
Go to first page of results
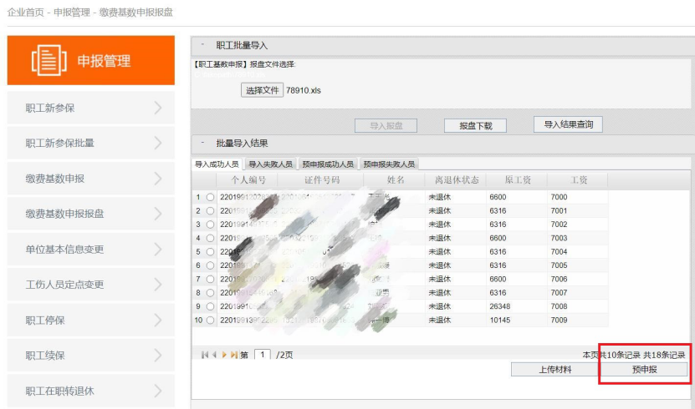point(205,355)
